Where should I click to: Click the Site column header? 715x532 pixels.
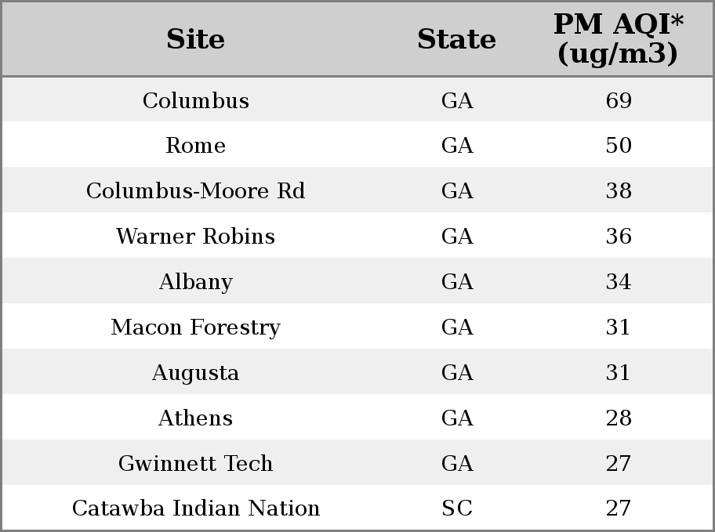point(196,39)
